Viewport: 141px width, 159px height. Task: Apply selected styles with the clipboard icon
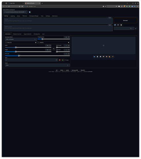(121, 25)
